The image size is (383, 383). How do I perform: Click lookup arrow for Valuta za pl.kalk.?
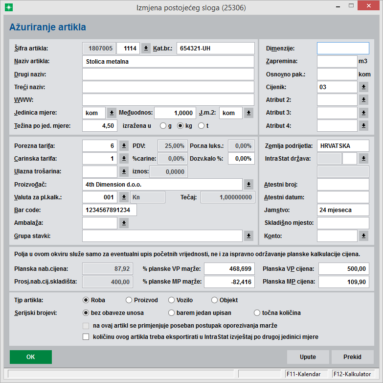click(x=124, y=197)
